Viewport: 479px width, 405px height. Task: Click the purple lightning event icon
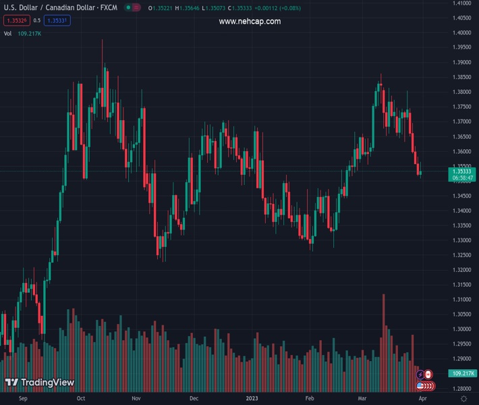click(420, 374)
